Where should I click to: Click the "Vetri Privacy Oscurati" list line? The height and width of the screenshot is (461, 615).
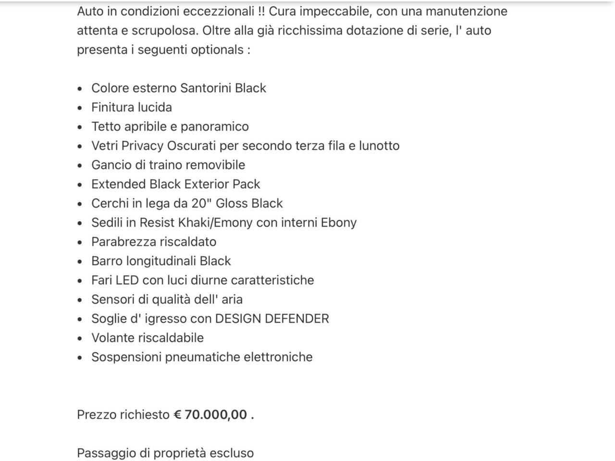[245, 146]
